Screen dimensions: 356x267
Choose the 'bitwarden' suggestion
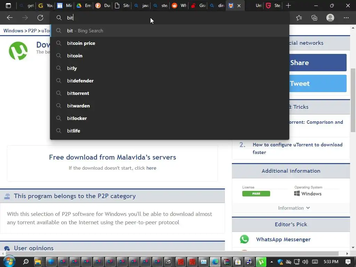click(x=170, y=106)
